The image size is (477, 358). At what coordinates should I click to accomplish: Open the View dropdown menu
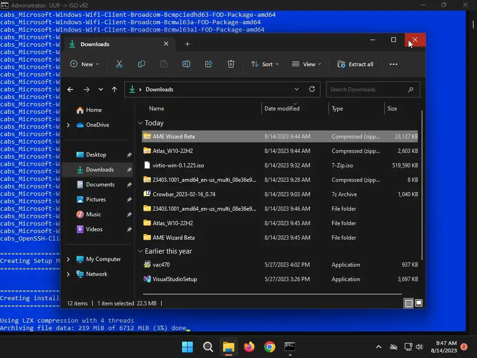coord(307,64)
